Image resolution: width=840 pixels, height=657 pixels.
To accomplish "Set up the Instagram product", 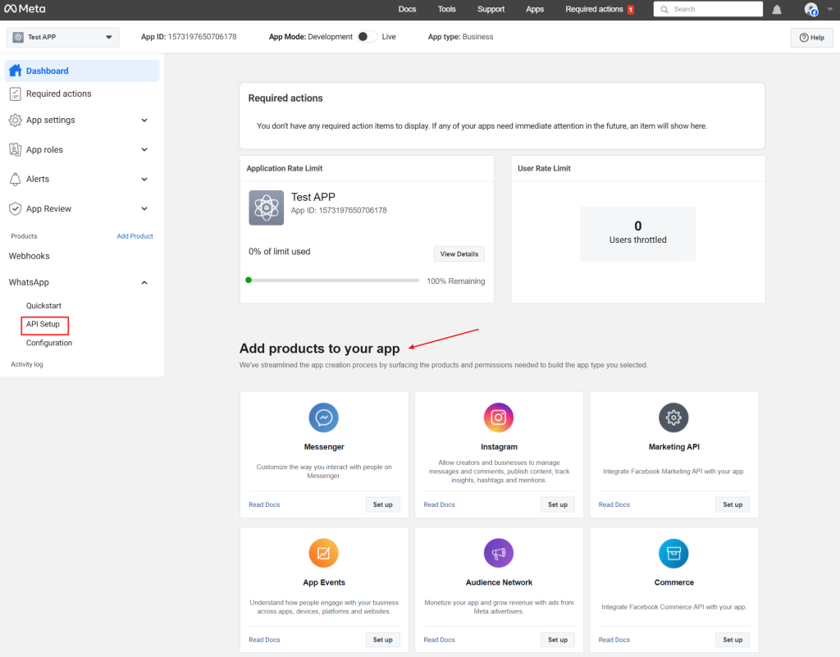I will (558, 504).
